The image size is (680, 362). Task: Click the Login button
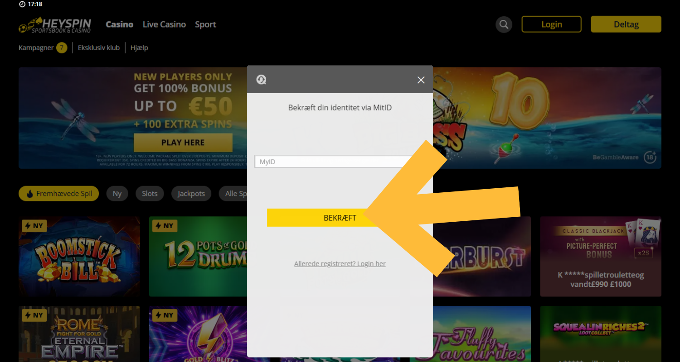(x=551, y=24)
